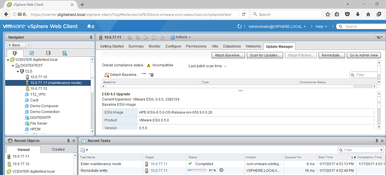Click Go to Admin View button
386x175 pixels.
[364, 55]
